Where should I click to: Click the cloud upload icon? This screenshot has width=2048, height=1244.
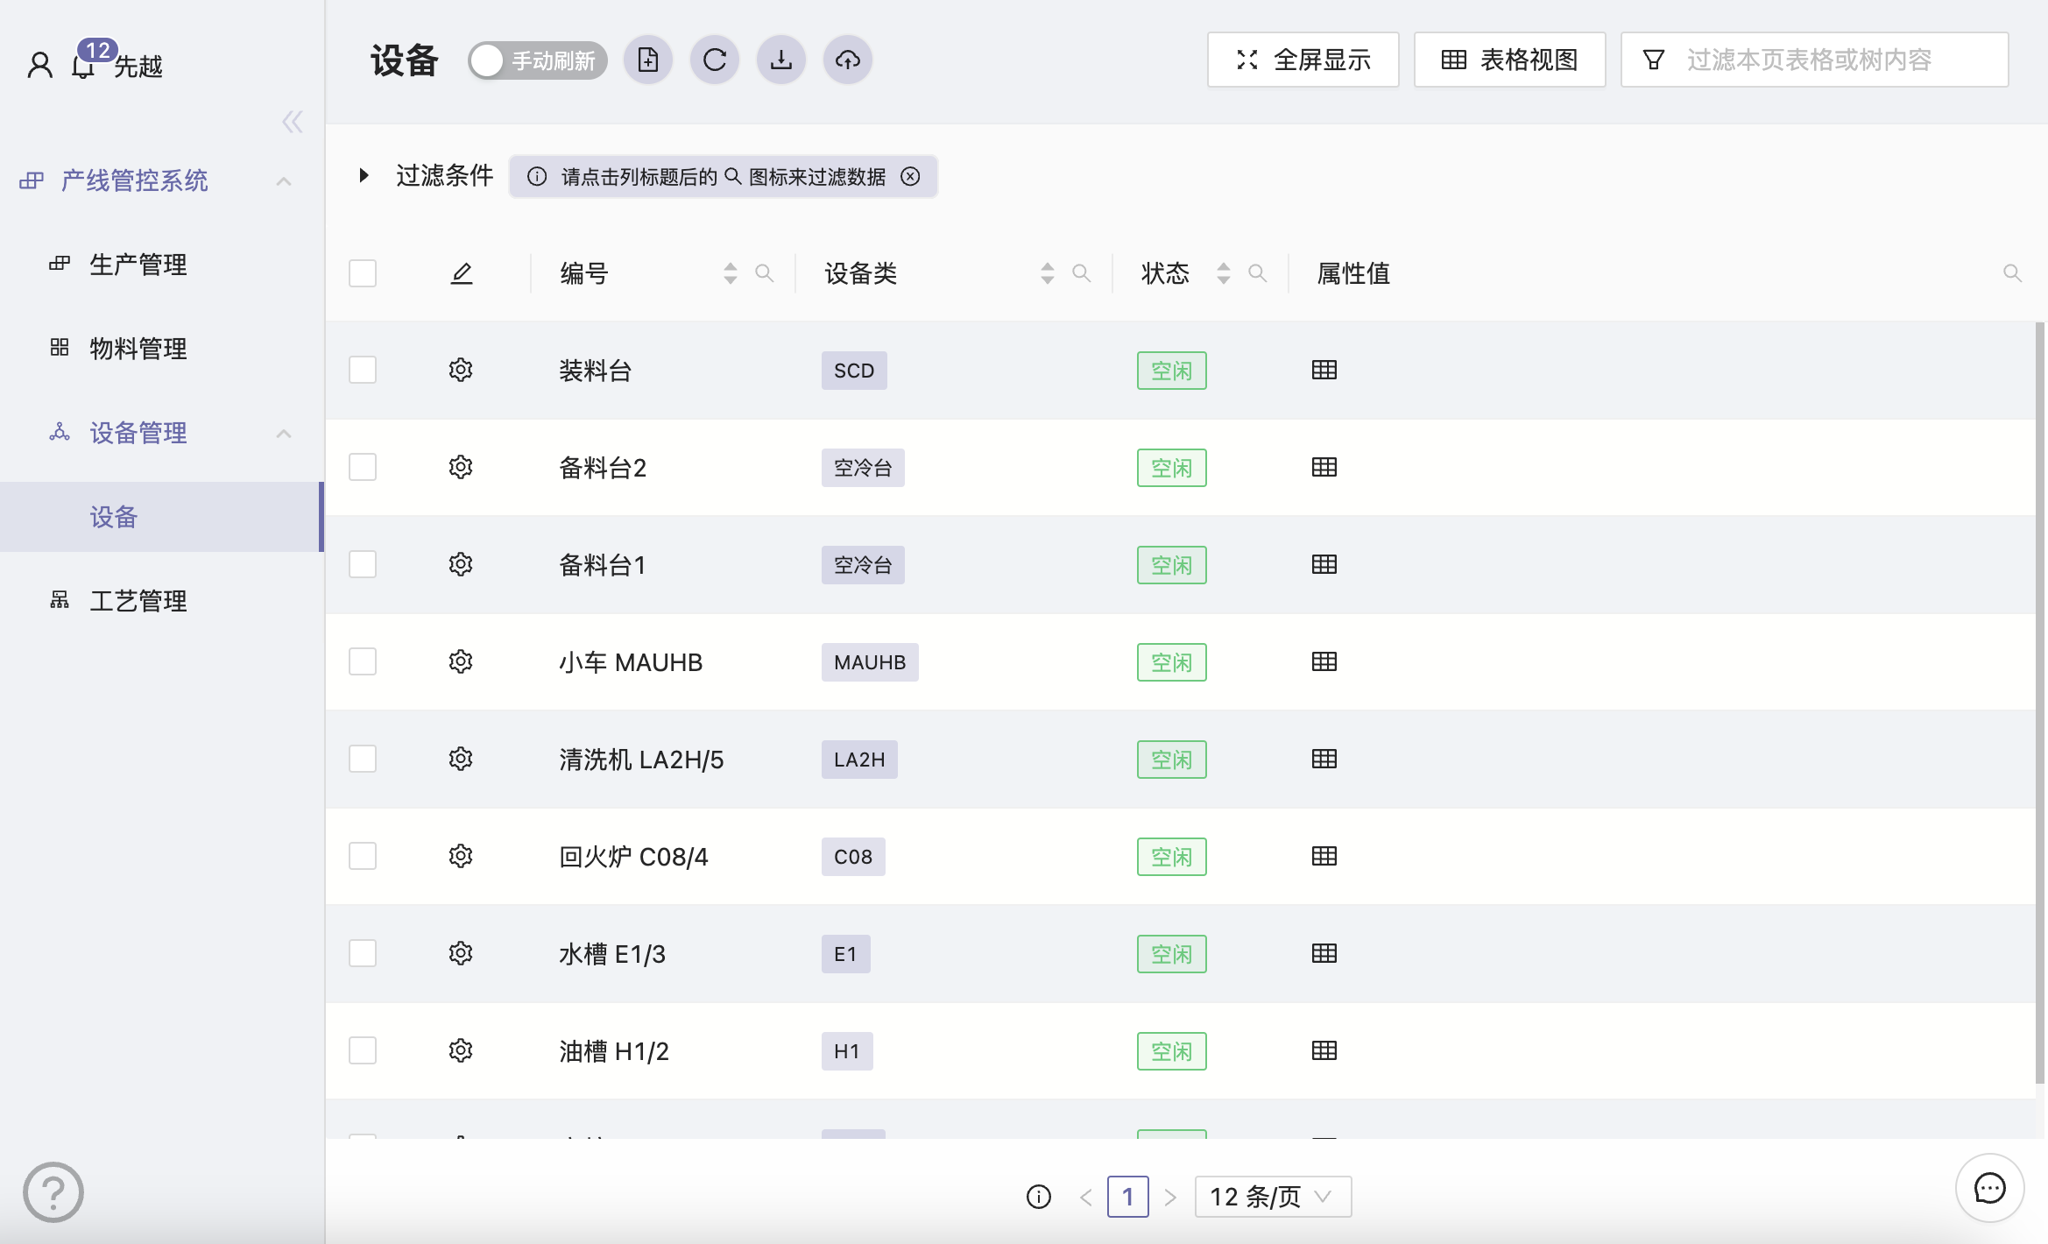pyautogui.click(x=848, y=60)
